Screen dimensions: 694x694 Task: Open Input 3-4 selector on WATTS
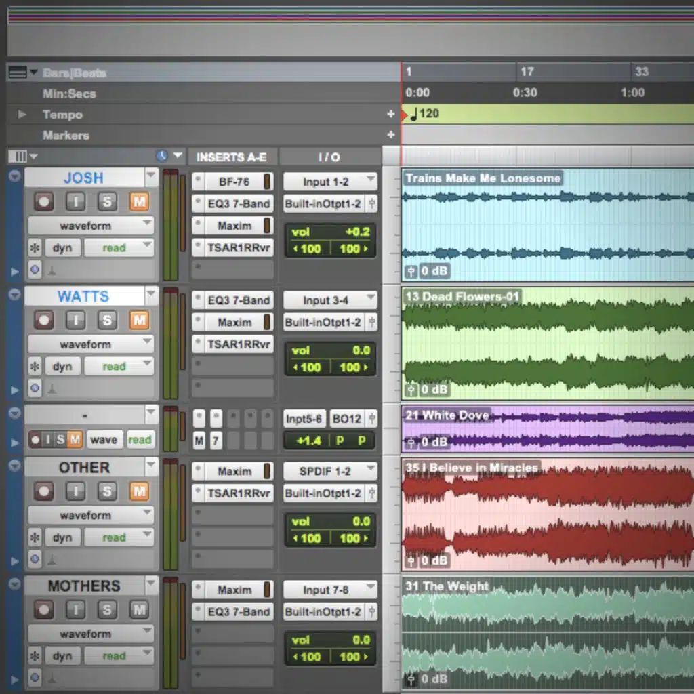[330, 300]
